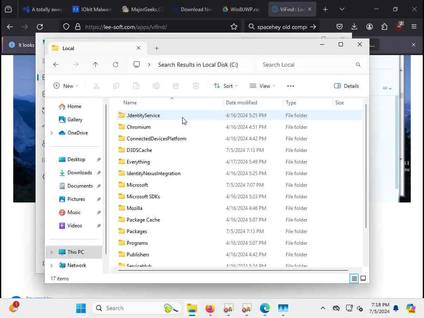Toggle the Details pane
The width and height of the screenshot is (424, 318).
tap(347, 86)
